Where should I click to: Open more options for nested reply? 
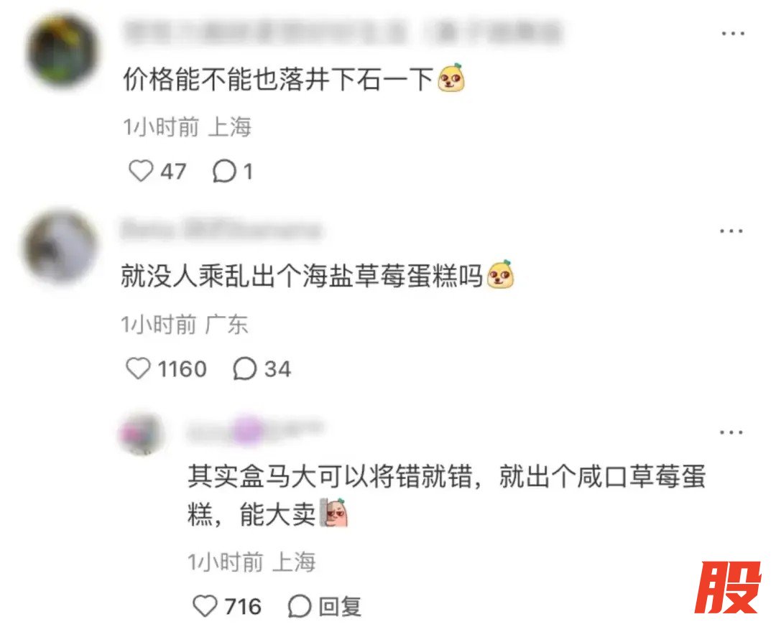[731, 432]
